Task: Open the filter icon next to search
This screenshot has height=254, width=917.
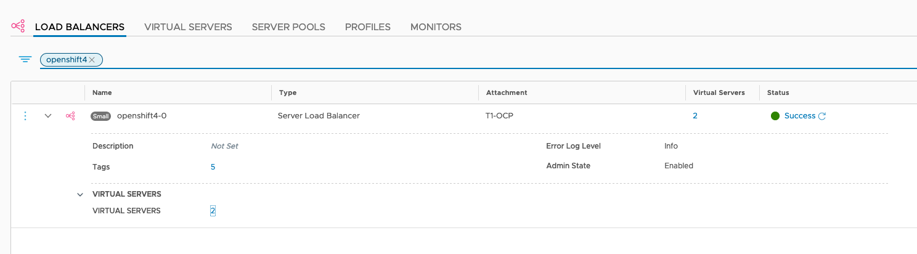Action: click(x=25, y=59)
